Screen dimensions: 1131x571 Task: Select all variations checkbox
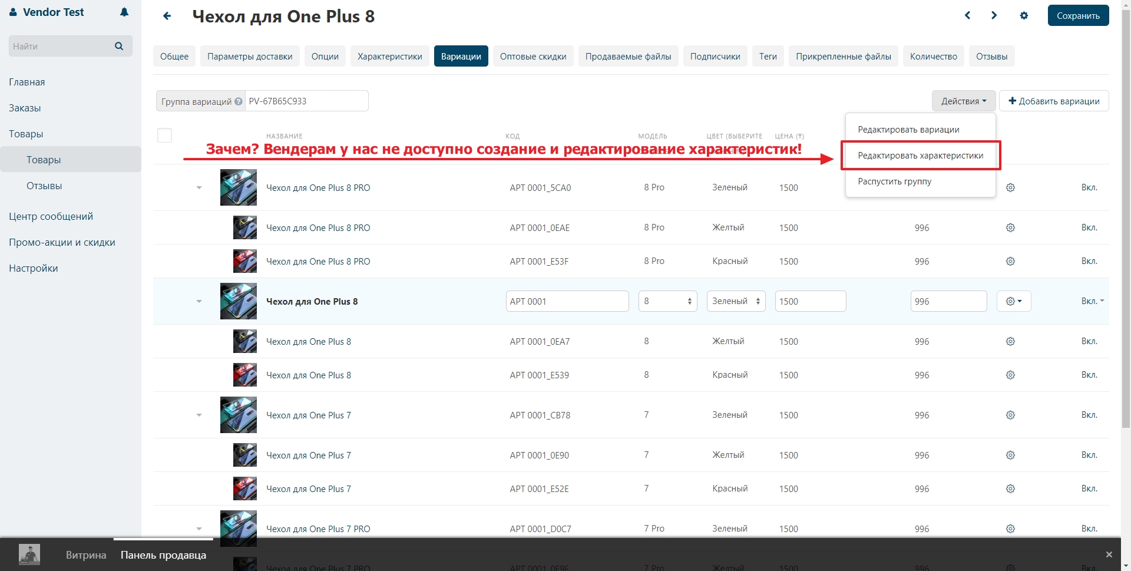pyautogui.click(x=165, y=136)
